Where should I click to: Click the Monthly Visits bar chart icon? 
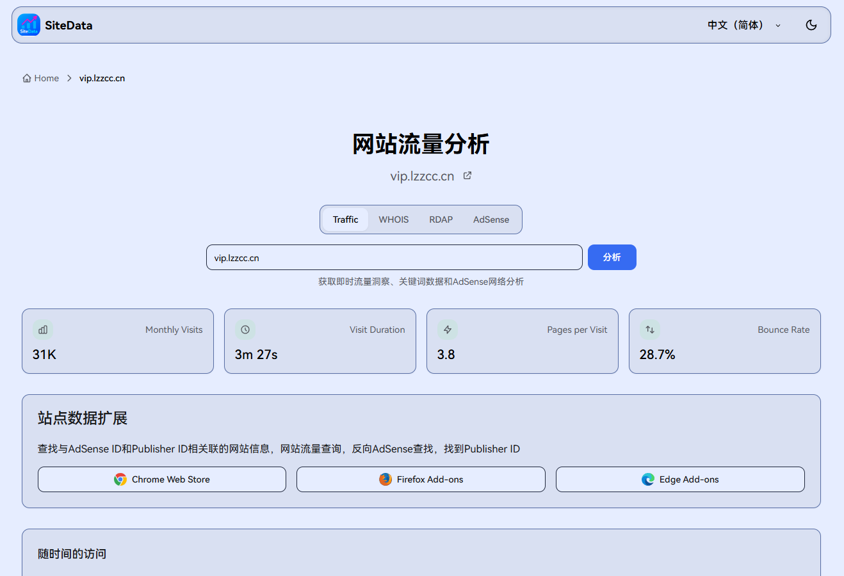pos(43,330)
